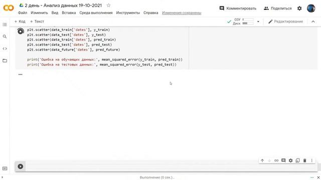Screen dimensions: 321x180
Task: Open the Изменить menu
Action: [x=39, y=12]
